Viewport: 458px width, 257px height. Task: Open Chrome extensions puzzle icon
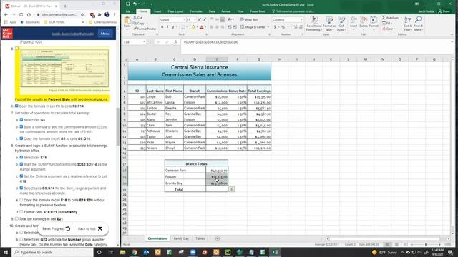click(99, 14)
